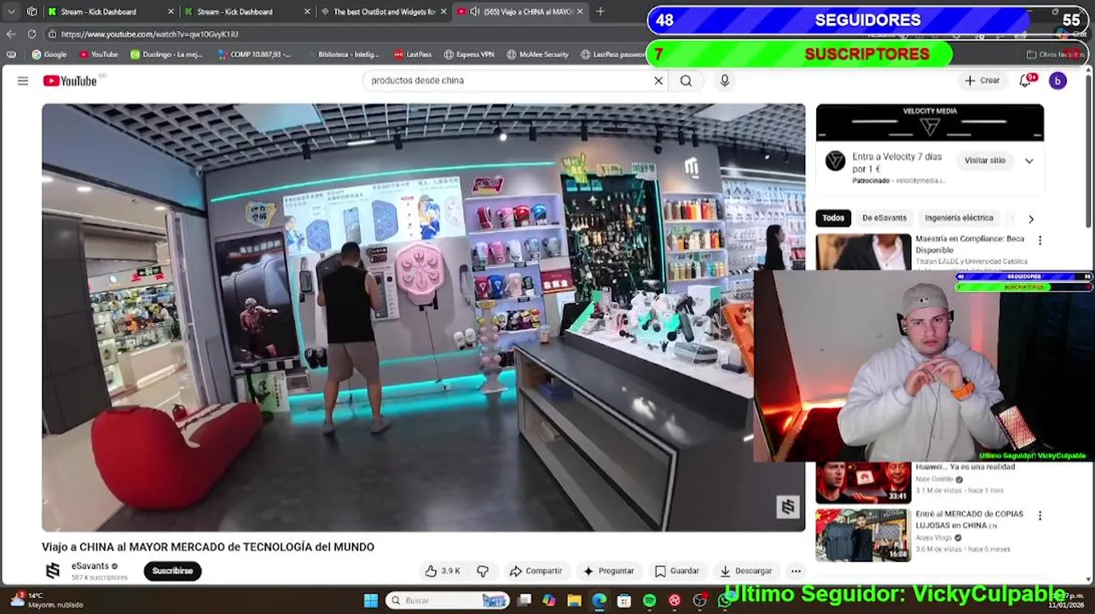Open Microsoft Store from the taskbar
This screenshot has height=614, width=1095.
pos(624,600)
